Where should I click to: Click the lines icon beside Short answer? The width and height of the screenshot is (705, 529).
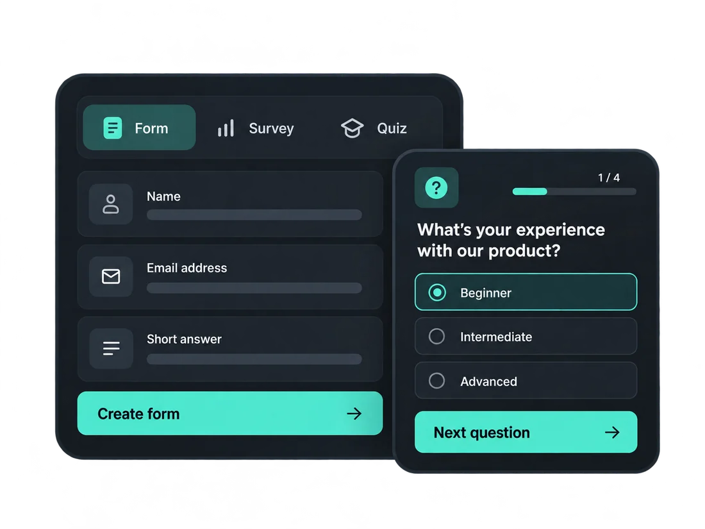pyautogui.click(x=111, y=348)
